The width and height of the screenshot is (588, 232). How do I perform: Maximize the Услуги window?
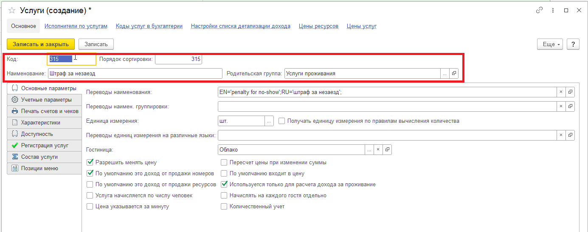point(566,10)
